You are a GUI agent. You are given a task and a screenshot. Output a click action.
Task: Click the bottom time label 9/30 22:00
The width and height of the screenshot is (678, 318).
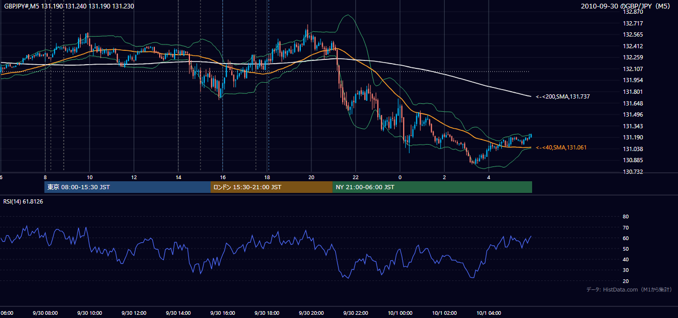click(355, 313)
